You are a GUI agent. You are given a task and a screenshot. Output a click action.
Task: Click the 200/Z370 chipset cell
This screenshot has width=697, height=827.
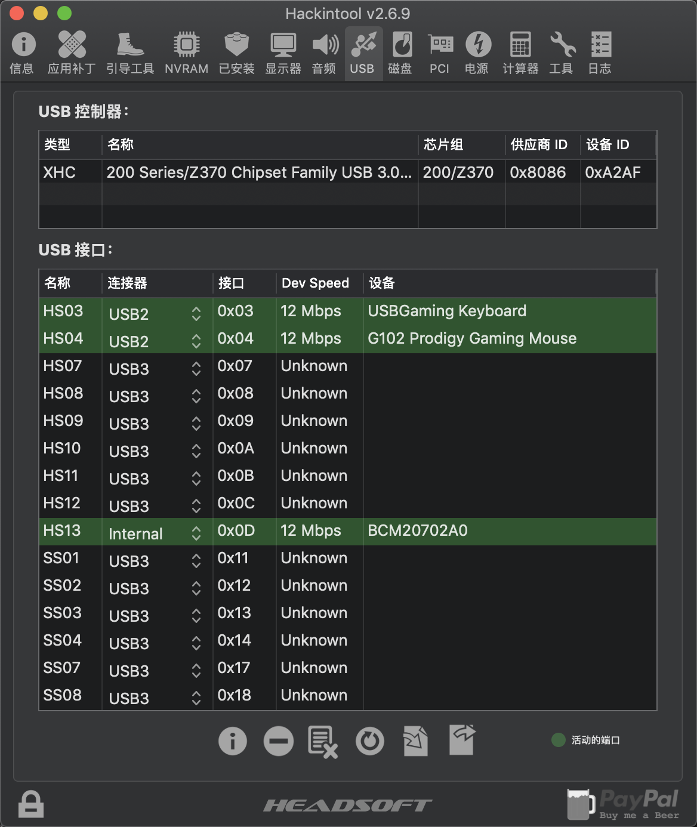tap(458, 172)
